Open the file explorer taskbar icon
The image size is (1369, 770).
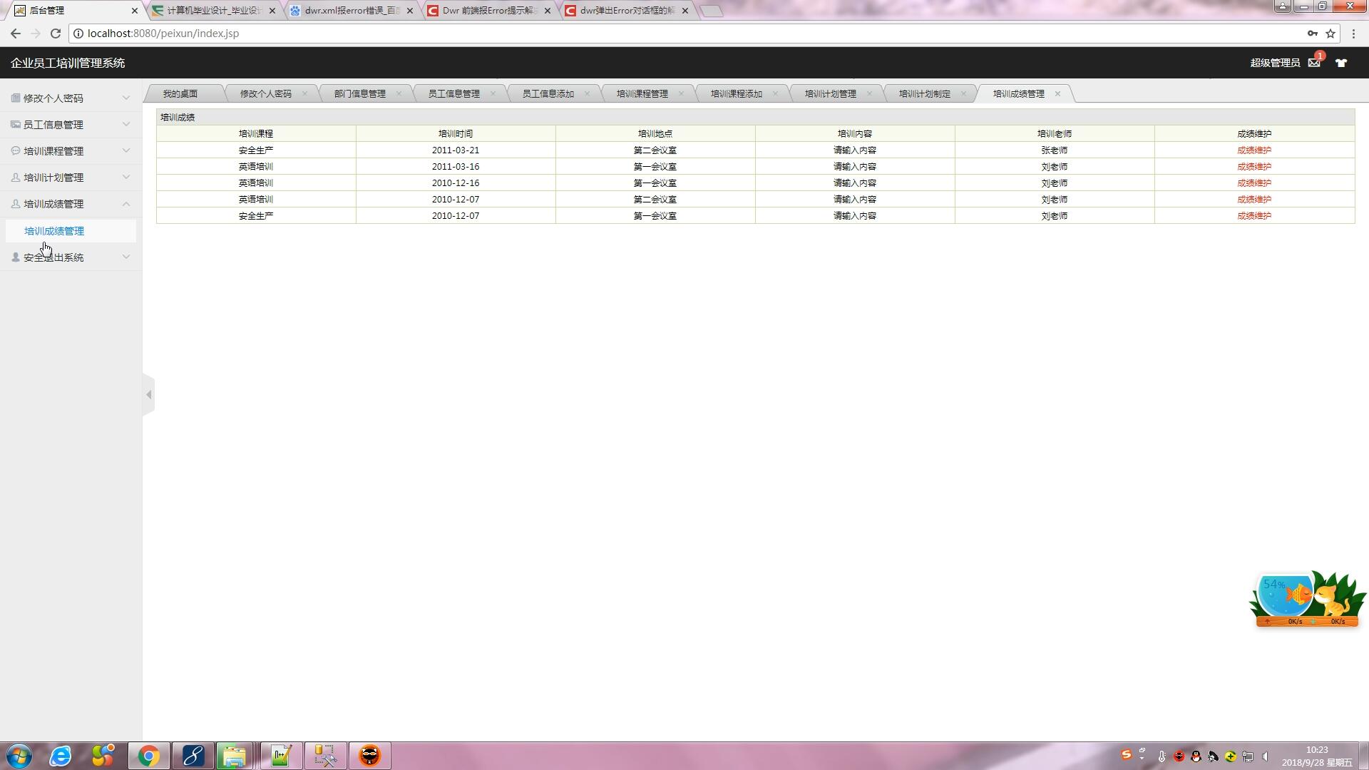pyautogui.click(x=234, y=756)
